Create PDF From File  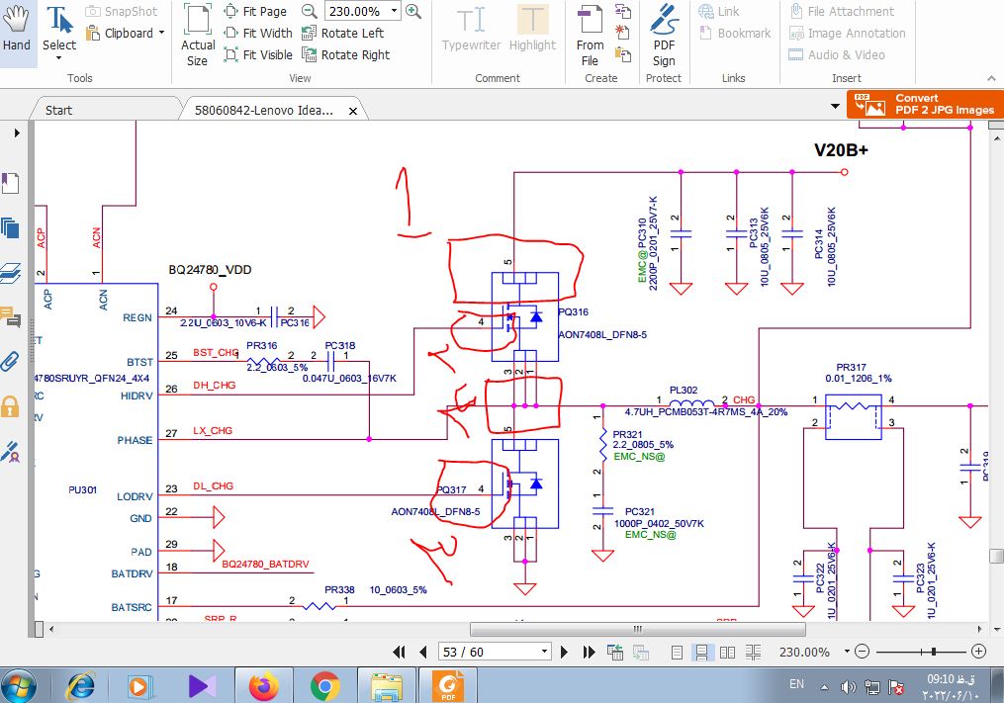[x=590, y=36]
